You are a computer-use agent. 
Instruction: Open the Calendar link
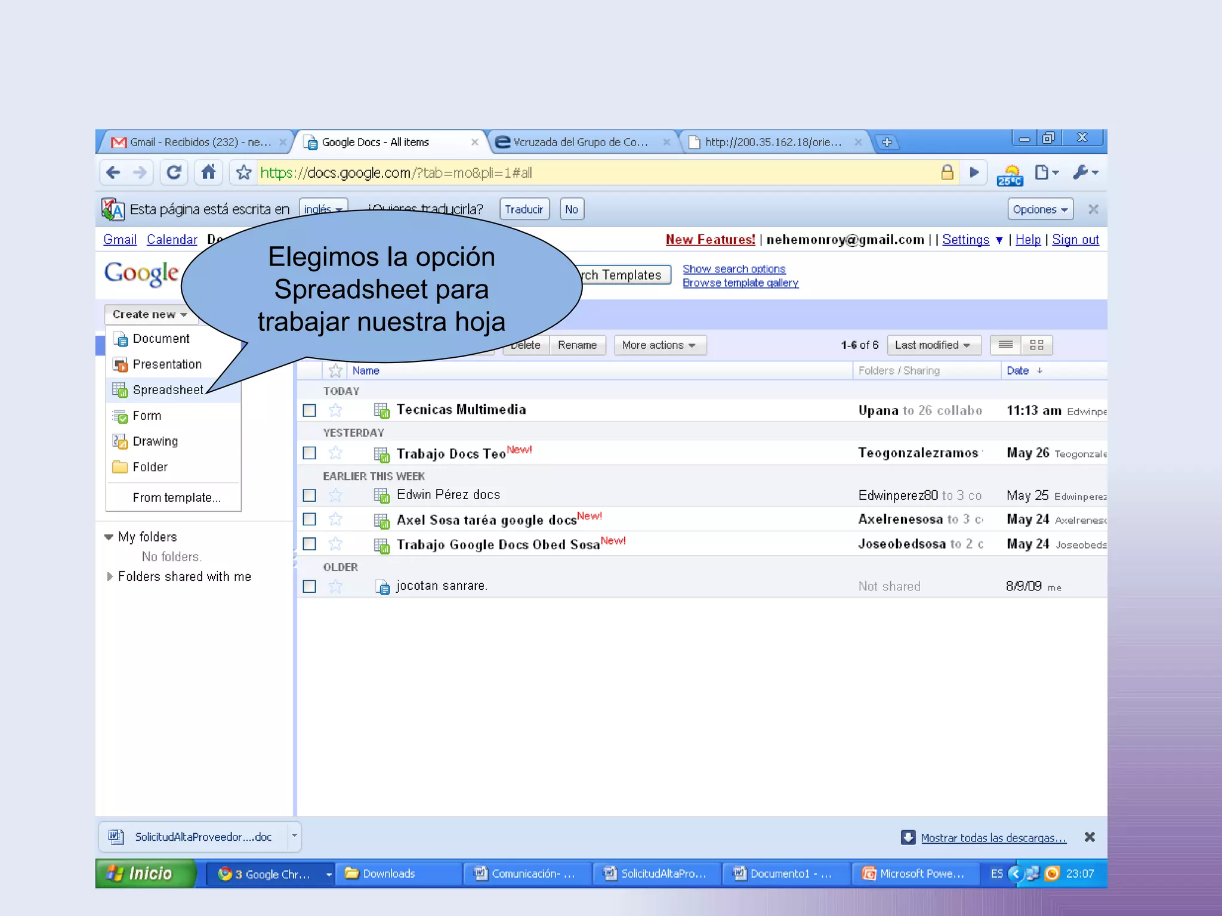(172, 240)
